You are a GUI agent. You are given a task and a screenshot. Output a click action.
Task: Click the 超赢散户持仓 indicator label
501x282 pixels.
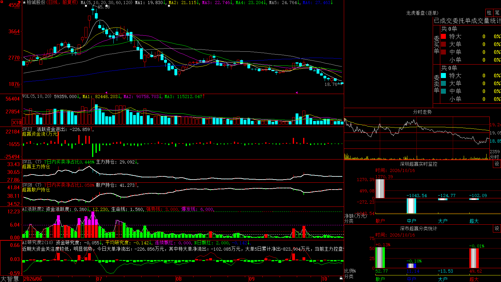click(36, 190)
